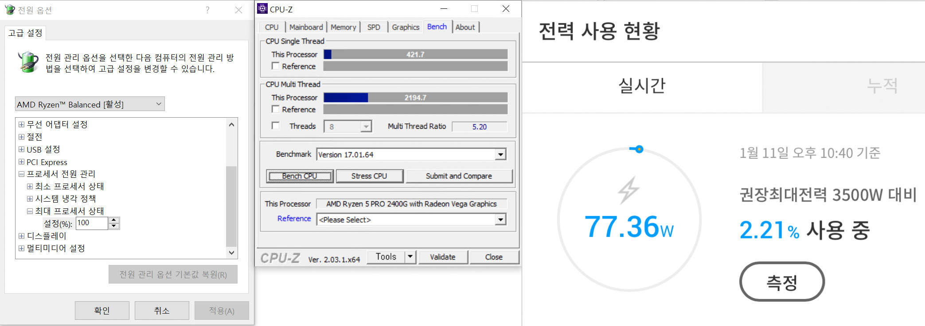Switch to the SPD tab
Screen dimensions: 925x326
click(374, 27)
